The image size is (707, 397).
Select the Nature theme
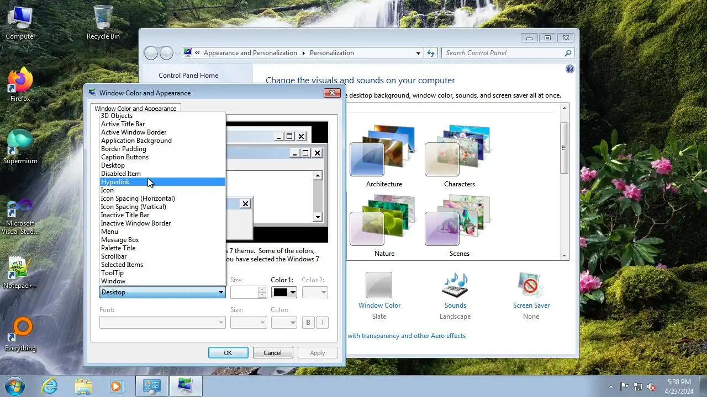pyautogui.click(x=384, y=226)
